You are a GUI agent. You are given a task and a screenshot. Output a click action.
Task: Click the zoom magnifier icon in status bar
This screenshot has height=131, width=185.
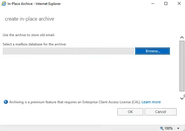coord(162,128)
